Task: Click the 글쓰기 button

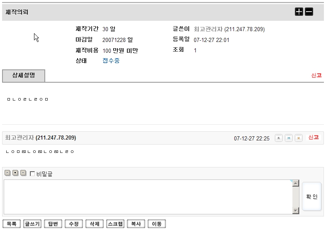Action: [x=32, y=224]
